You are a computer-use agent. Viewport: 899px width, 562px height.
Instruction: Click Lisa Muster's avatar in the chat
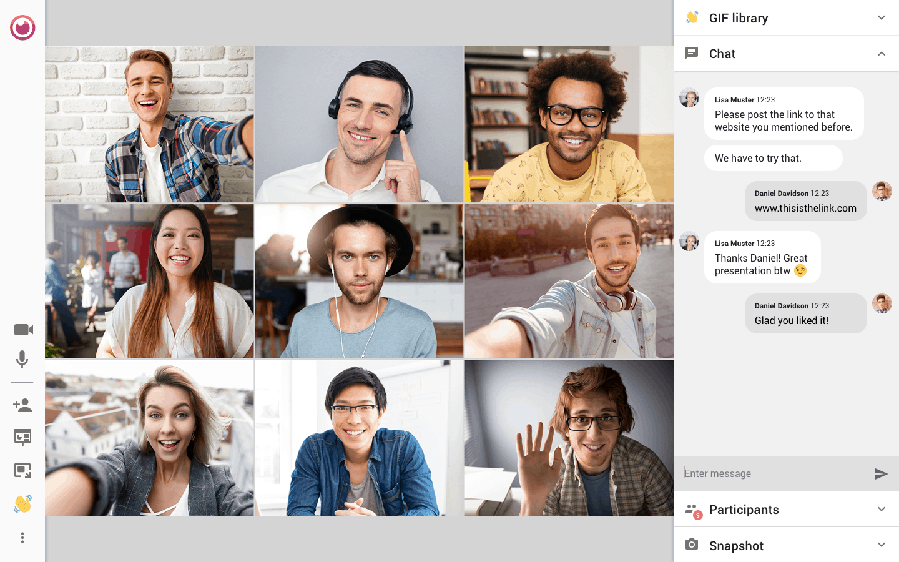click(x=689, y=97)
